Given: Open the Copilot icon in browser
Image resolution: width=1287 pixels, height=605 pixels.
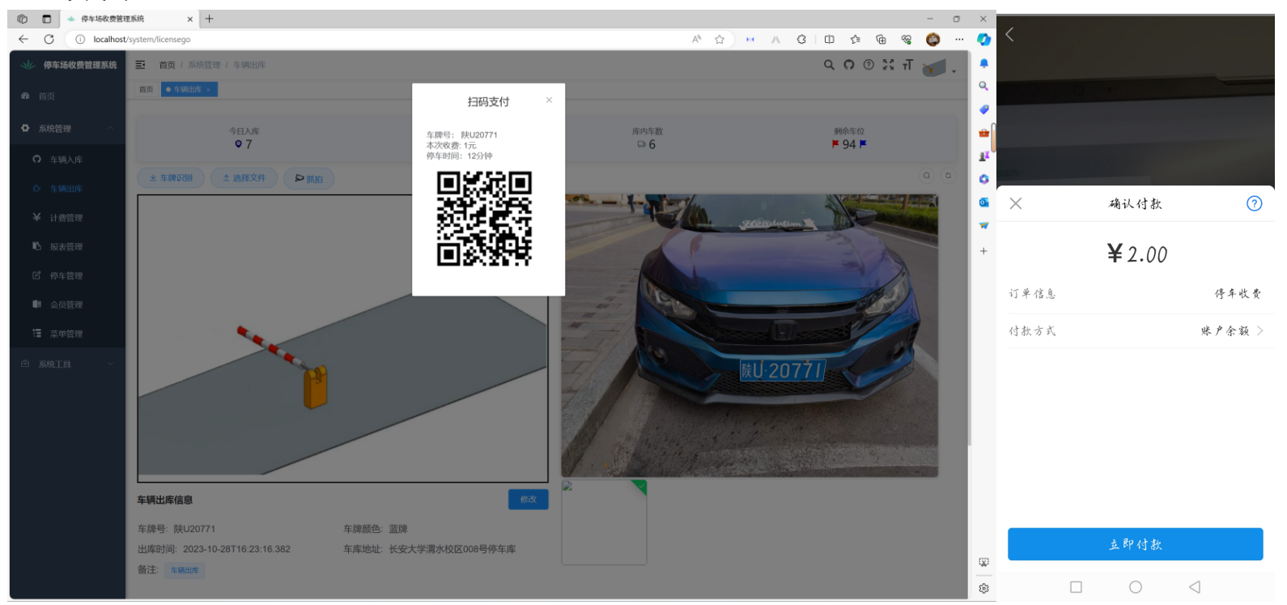Looking at the screenshot, I should [983, 39].
